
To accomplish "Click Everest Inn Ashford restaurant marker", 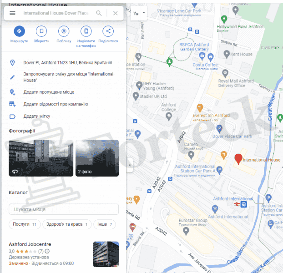I will pyautogui.click(x=200, y=108).
